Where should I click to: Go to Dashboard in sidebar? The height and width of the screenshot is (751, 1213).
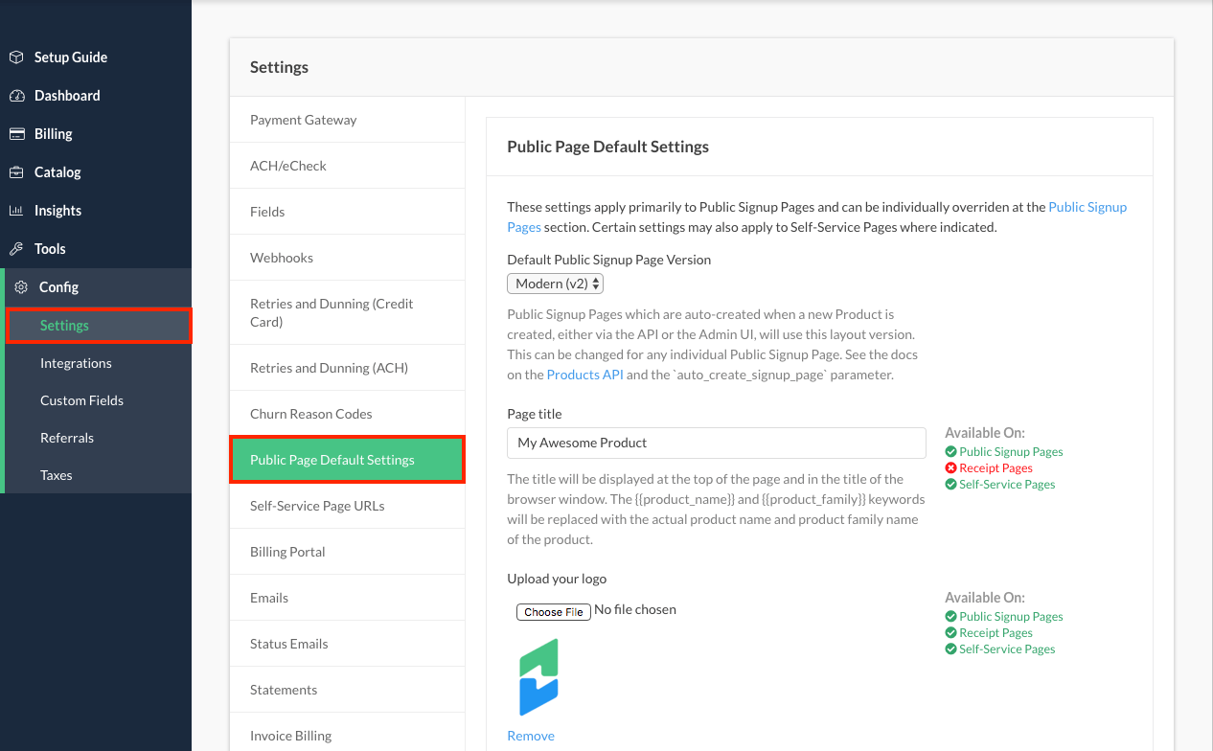coord(96,96)
